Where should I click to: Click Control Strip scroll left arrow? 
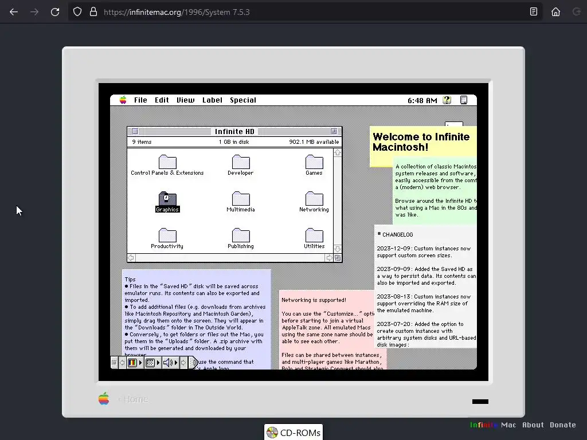point(122,363)
